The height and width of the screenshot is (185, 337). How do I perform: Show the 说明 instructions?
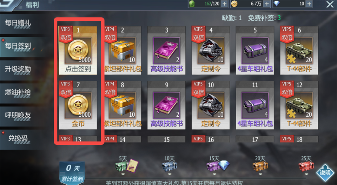(325, 172)
